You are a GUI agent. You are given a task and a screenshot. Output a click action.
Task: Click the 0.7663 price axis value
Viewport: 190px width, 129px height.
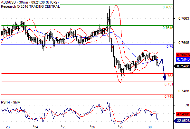coord(184,18)
